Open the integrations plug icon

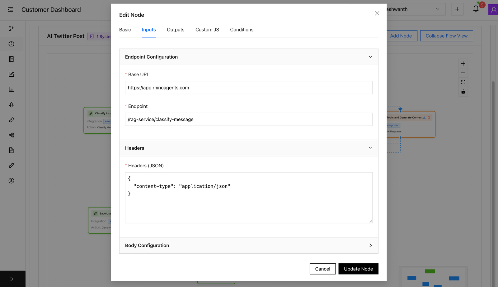tap(12, 165)
